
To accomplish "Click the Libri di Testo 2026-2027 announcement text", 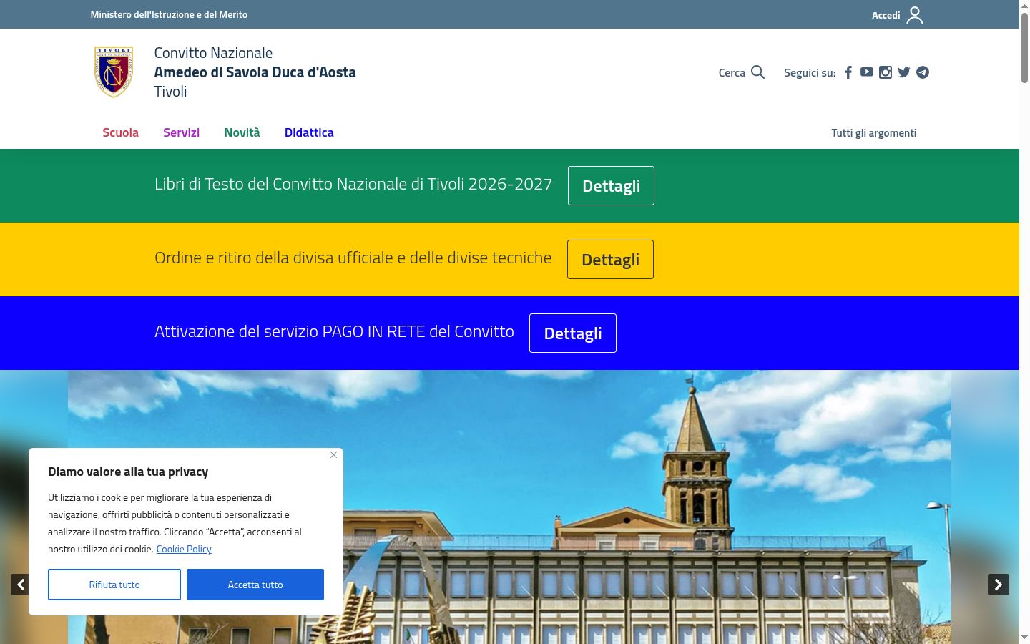I will (x=353, y=185).
